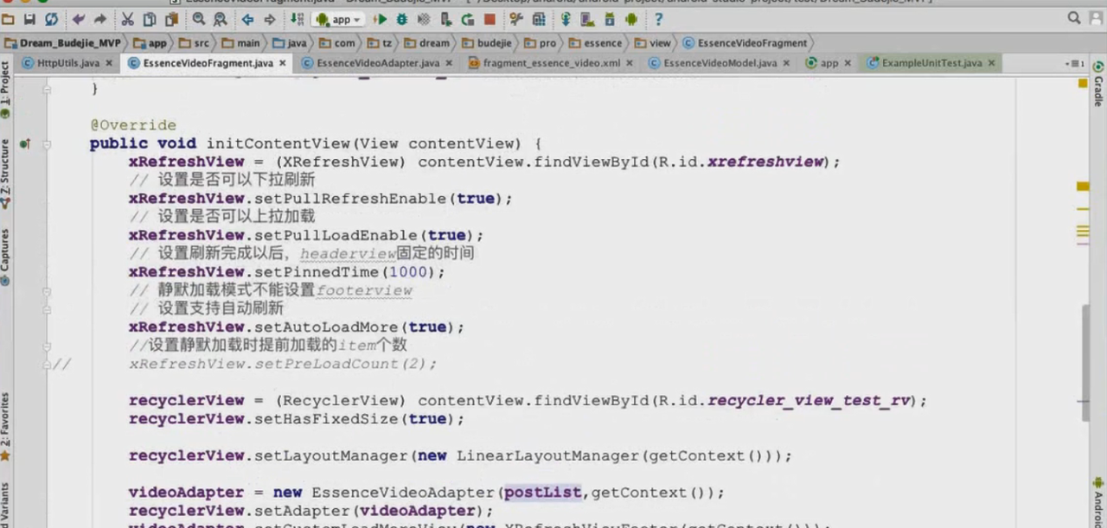This screenshot has height=528, width=1107.
Task: Click the Debug bug icon
Action: (x=402, y=19)
